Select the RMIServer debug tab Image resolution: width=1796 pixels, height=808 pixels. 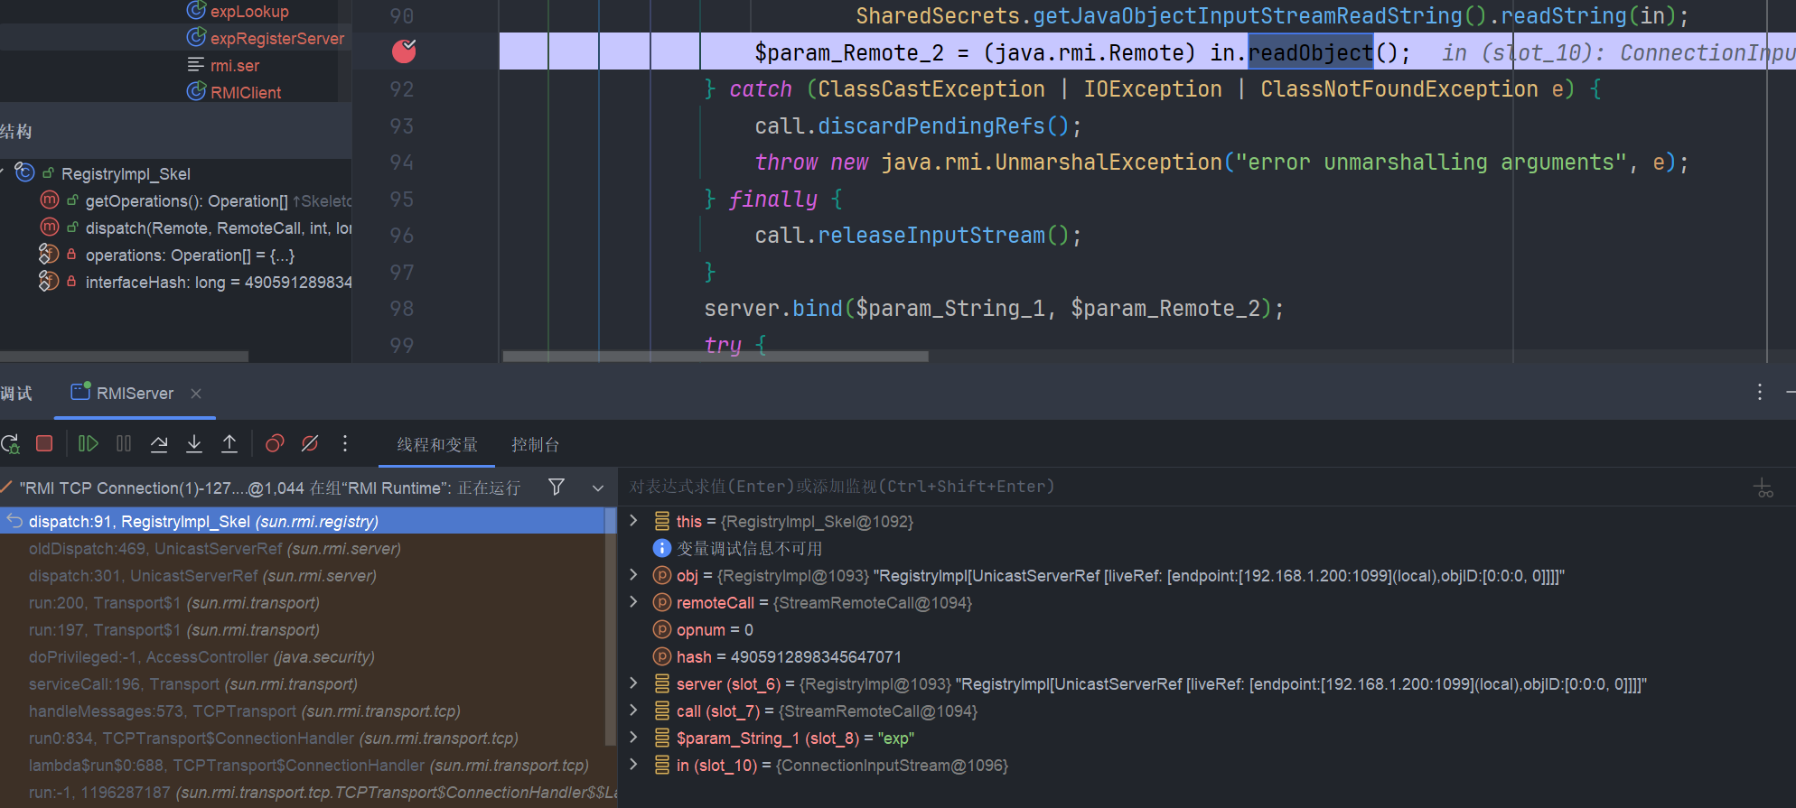click(x=135, y=394)
